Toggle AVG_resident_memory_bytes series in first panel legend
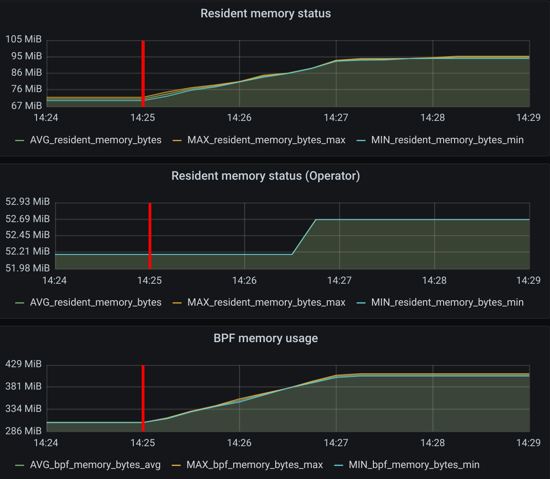The image size is (550, 479). click(x=96, y=140)
